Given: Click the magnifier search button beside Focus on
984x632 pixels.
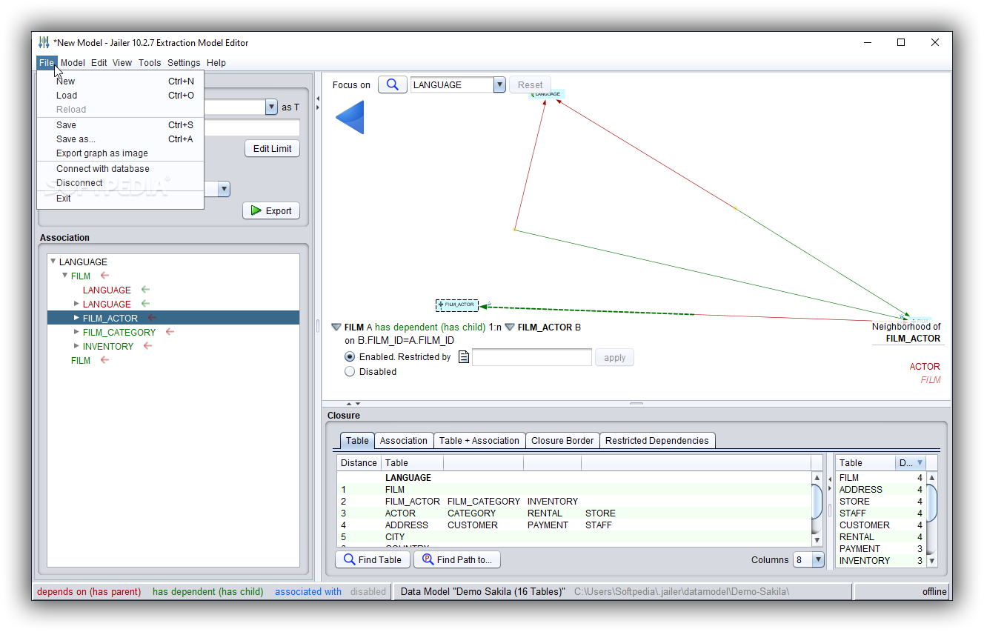Looking at the screenshot, I should pos(393,84).
